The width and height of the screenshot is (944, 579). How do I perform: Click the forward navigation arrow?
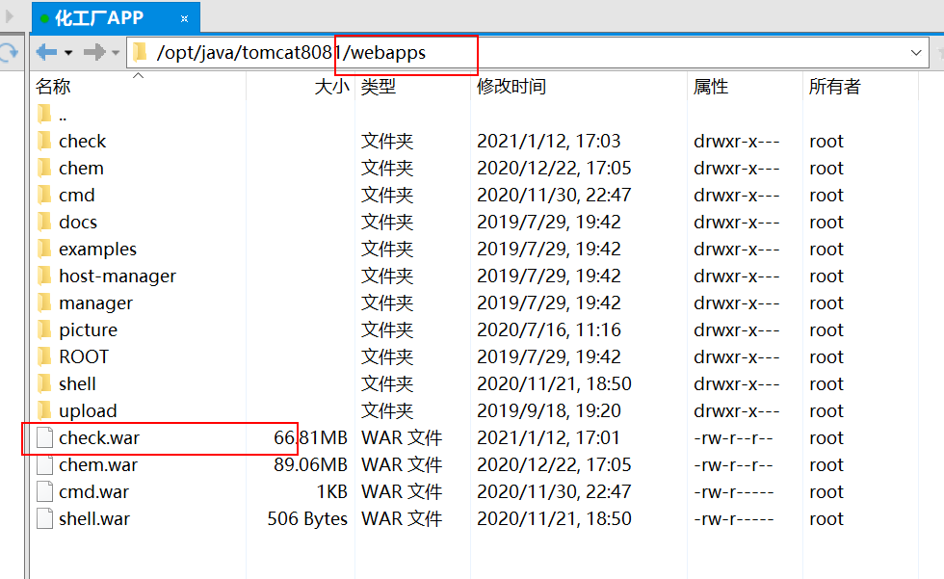(x=94, y=52)
